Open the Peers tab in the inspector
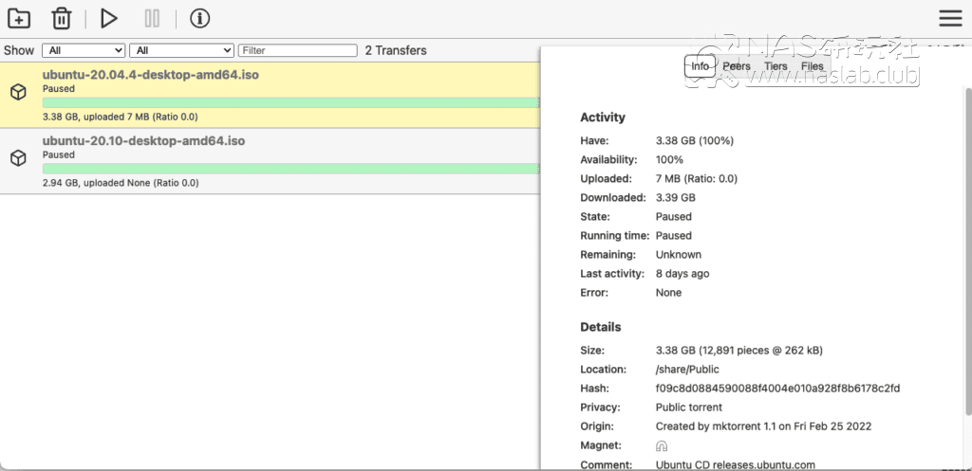 [x=737, y=66]
